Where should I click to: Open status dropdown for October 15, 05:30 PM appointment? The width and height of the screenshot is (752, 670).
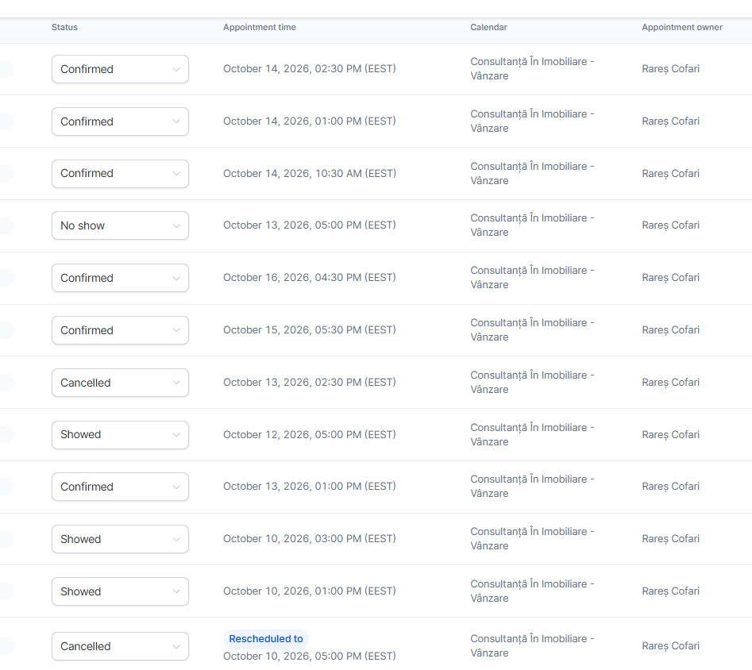[120, 330]
